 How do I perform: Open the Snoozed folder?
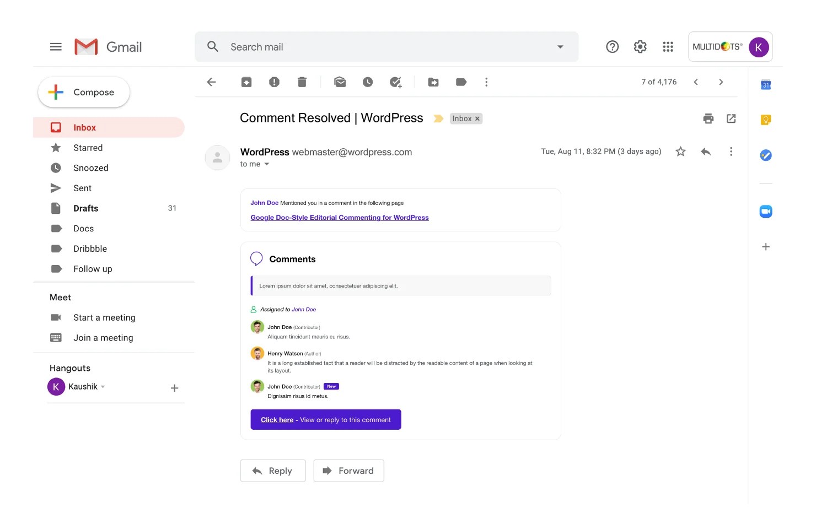(109, 168)
